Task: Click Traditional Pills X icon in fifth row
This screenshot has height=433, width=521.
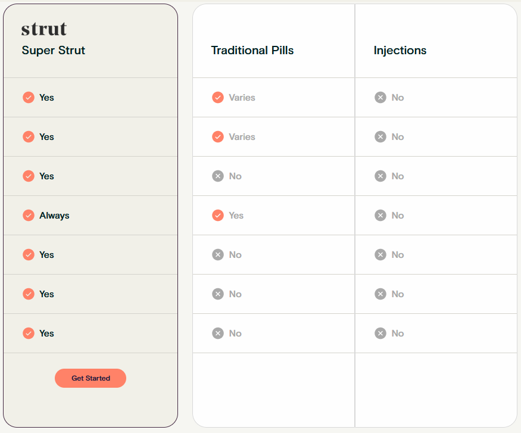Action: pyautogui.click(x=218, y=254)
